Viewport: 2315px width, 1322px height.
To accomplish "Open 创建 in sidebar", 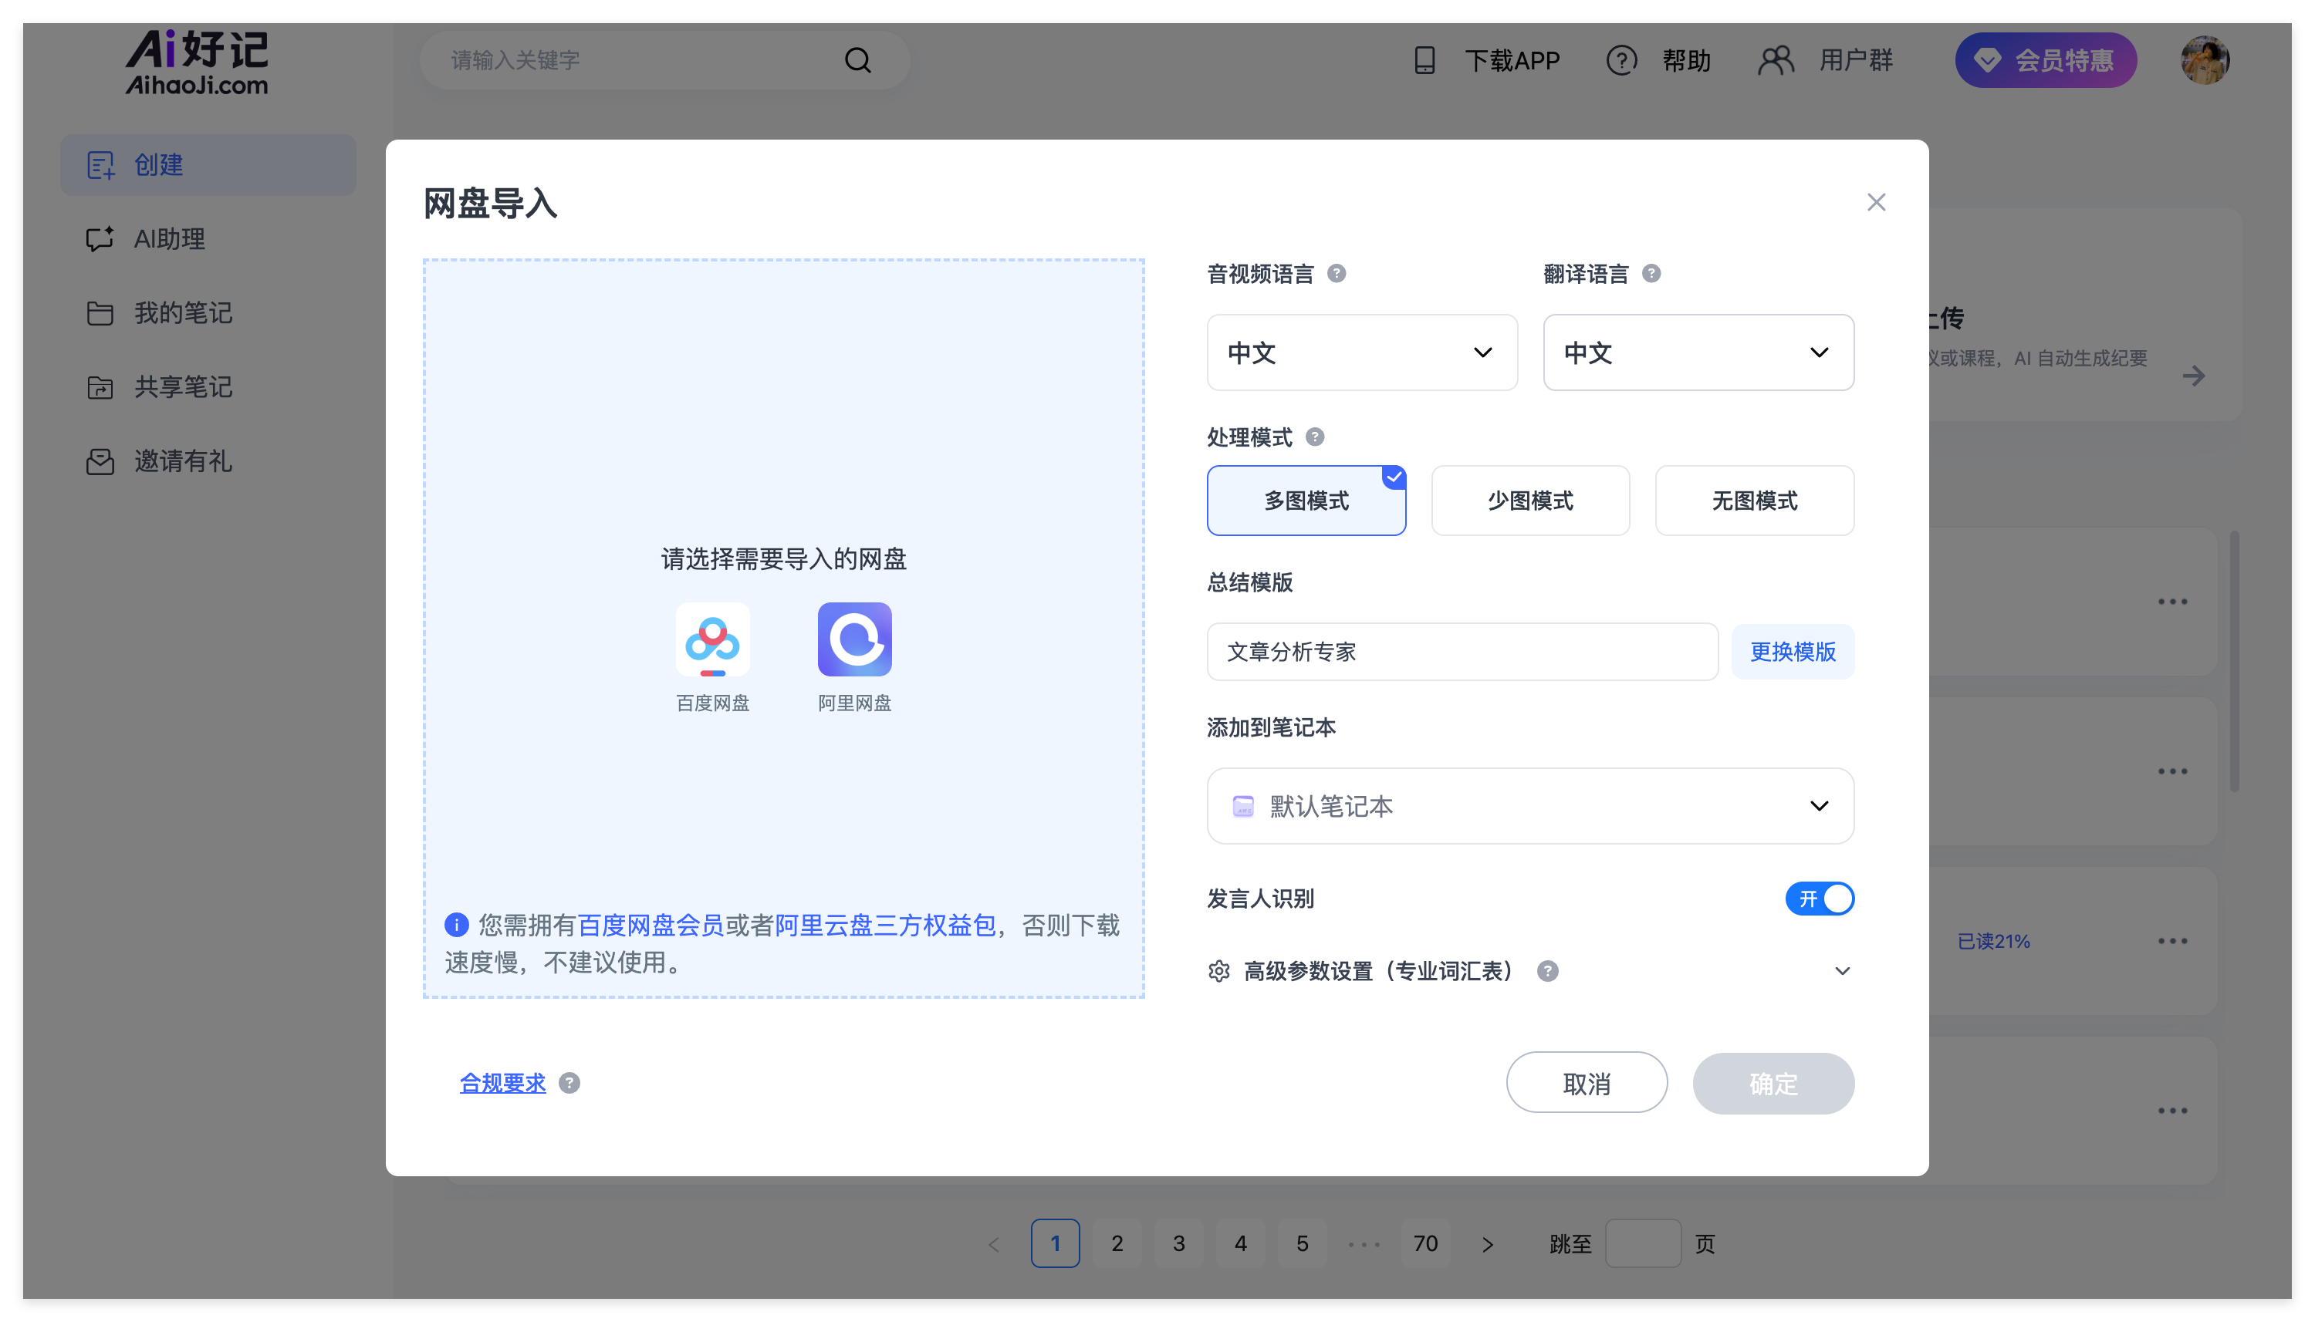I will (208, 165).
